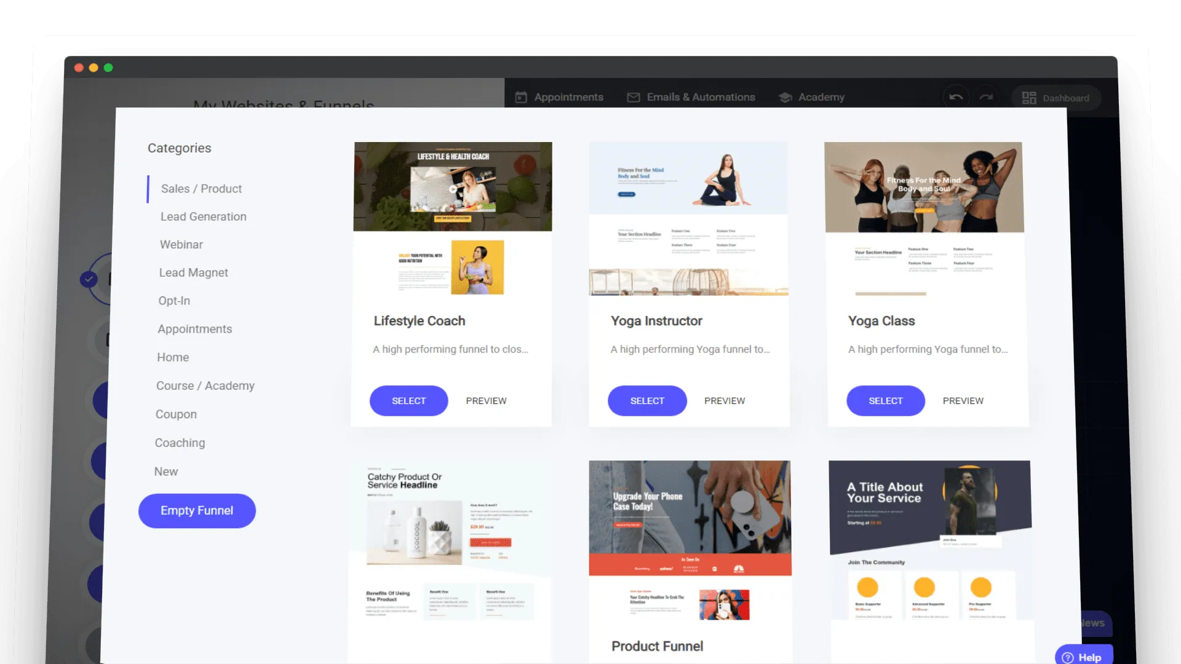
Task: Click the undo arrow icon
Action: coord(955,97)
